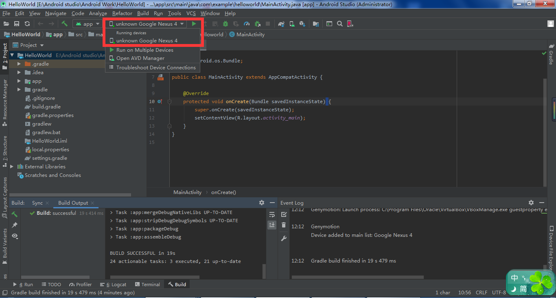Image resolution: width=556 pixels, height=298 pixels.
Task: Click the Sync/refresh toolbar icon
Action: [x=27, y=24]
